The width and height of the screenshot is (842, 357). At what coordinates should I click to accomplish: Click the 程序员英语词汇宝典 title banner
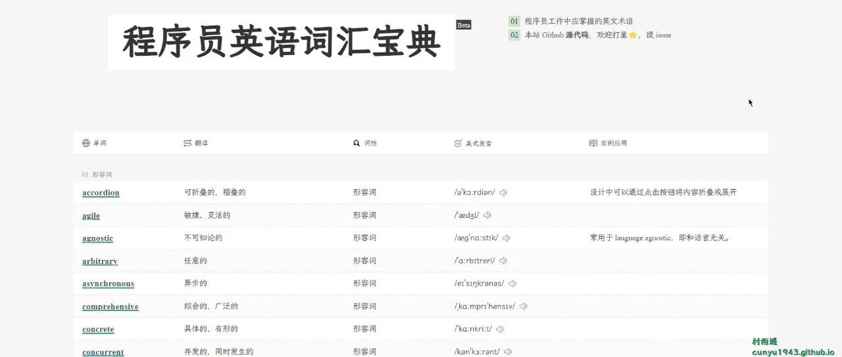pyautogui.click(x=282, y=43)
